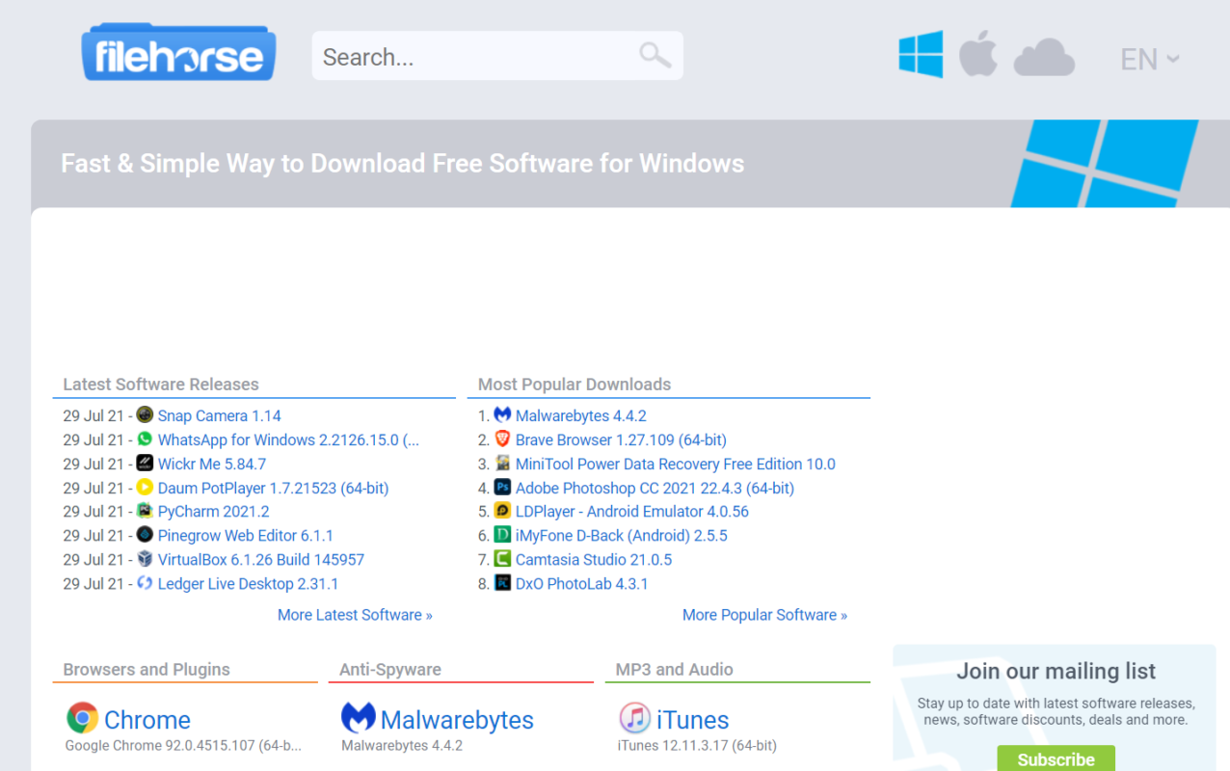1230x771 pixels.
Task: Click the DxO PhotoLab icon
Action: coord(502,583)
